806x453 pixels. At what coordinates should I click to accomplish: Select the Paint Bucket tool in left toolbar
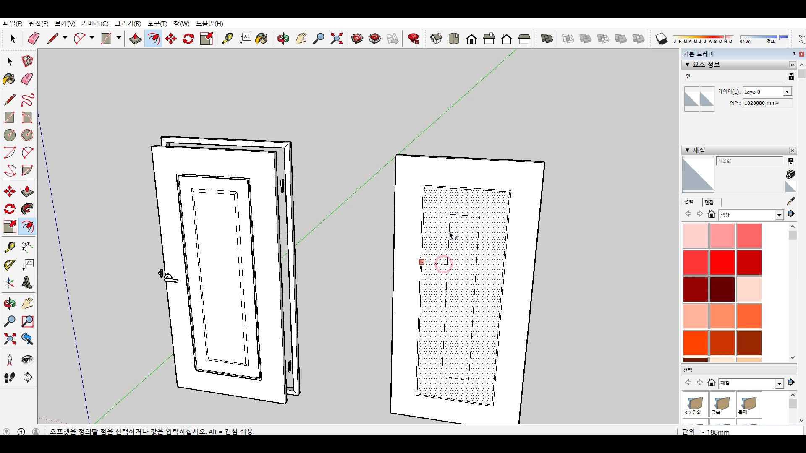pos(9,79)
